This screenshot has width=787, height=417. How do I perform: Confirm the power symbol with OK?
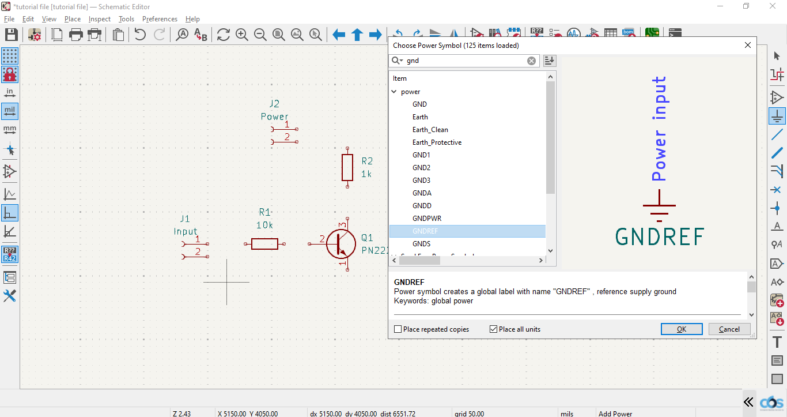[682, 329]
